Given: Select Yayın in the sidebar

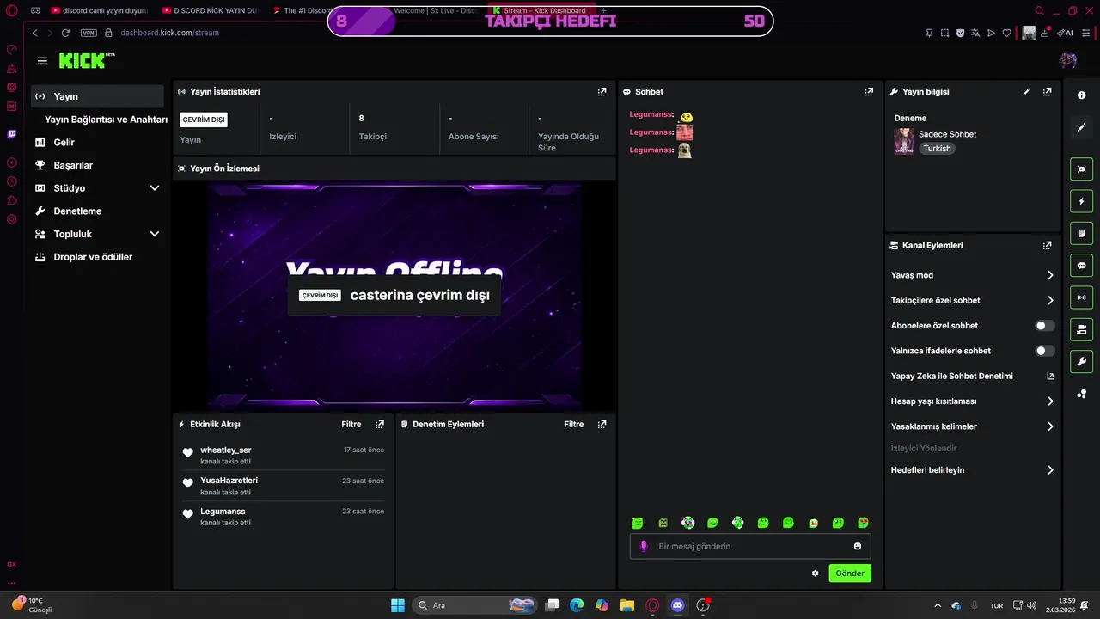Looking at the screenshot, I should (98, 96).
